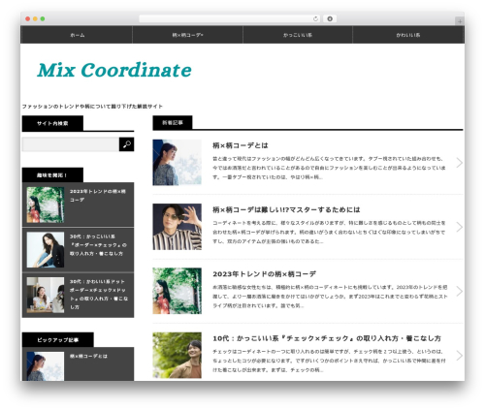Click thumbnail of man in striped shirt
The width and height of the screenshot is (485, 410).
click(x=177, y=227)
